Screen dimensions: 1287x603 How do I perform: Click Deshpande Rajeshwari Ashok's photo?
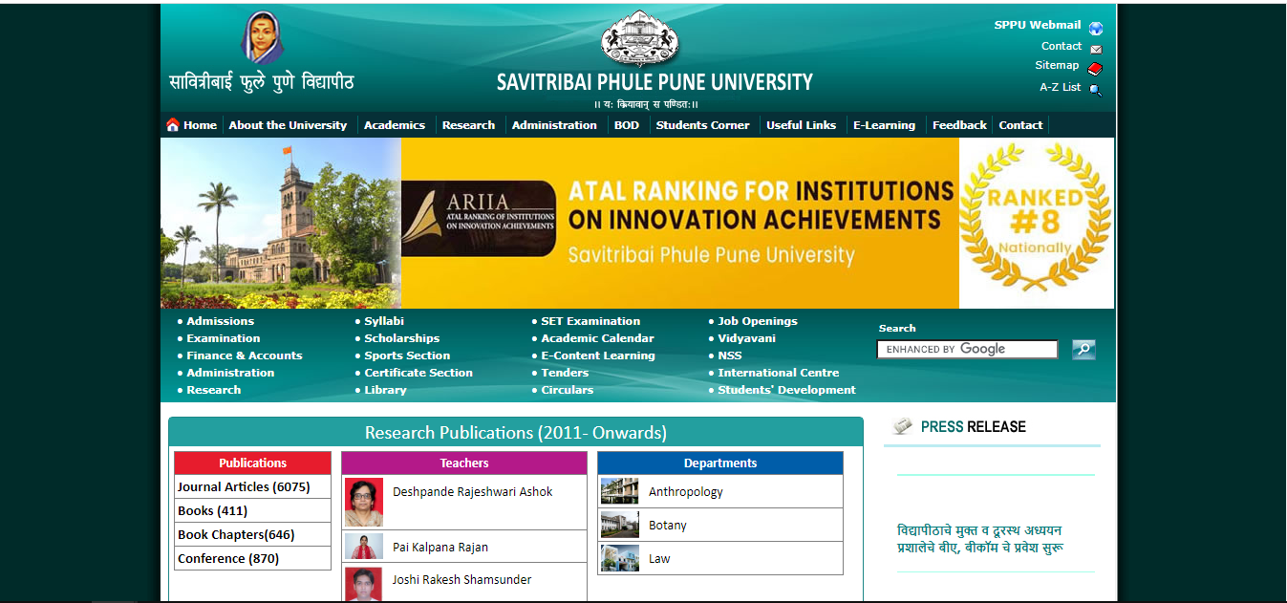coord(364,503)
